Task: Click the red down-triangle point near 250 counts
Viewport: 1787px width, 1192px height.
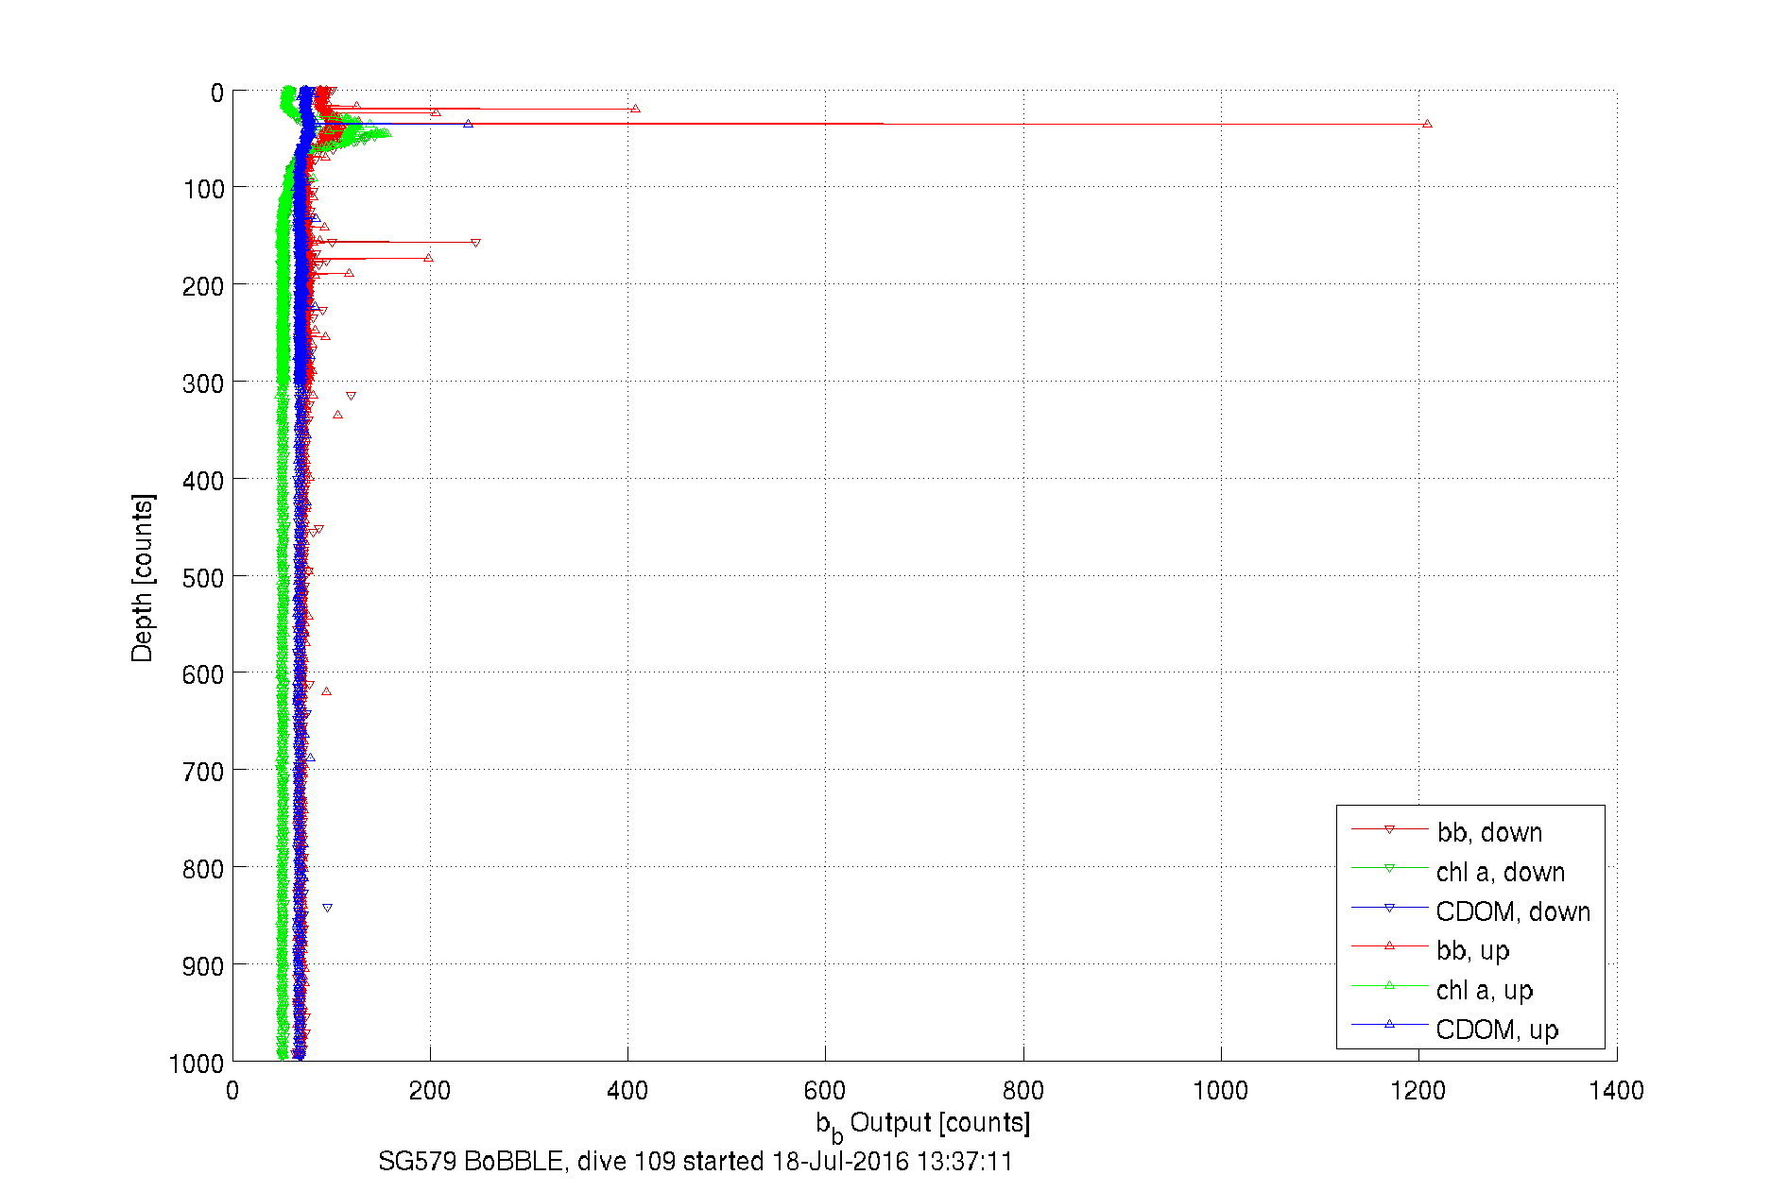Action: click(475, 243)
